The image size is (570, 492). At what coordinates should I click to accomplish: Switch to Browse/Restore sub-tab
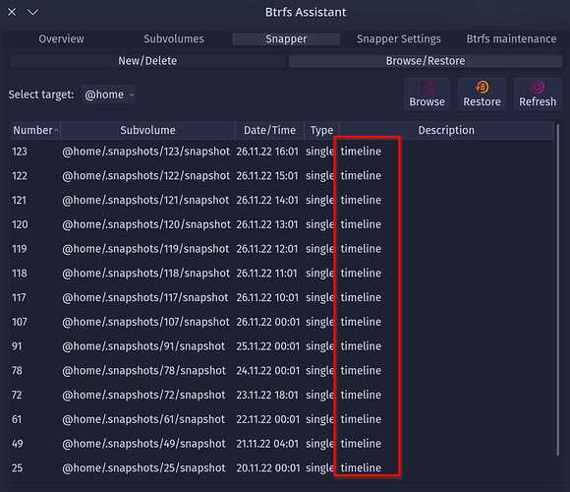(426, 61)
